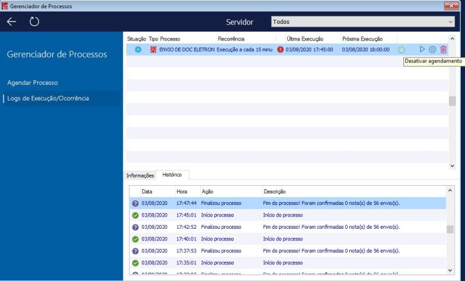This screenshot has height=281, width=465.
Task: Open the Servidor dropdown showing Todos
Action: pos(363,21)
